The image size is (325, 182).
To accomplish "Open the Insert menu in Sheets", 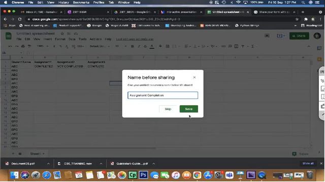I will [47, 39].
